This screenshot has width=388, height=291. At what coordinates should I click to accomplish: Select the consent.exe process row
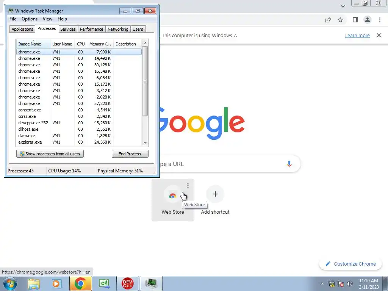79,110
